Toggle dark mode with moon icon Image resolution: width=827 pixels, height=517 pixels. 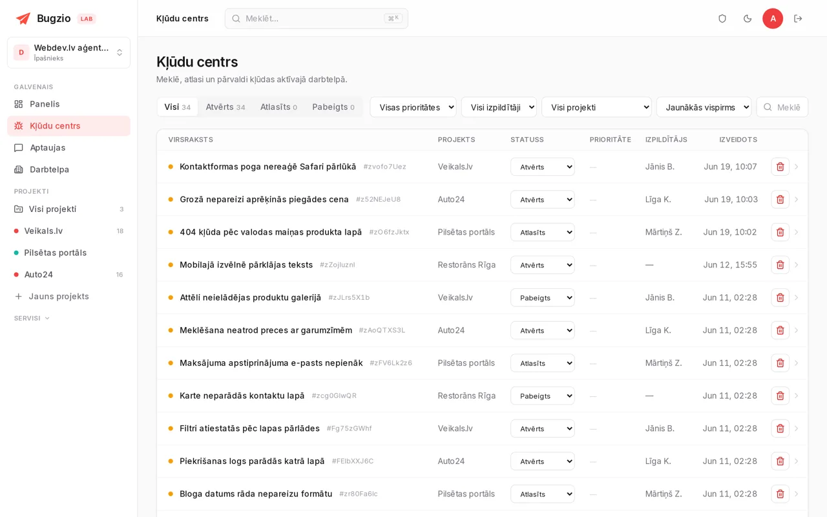coord(748,19)
